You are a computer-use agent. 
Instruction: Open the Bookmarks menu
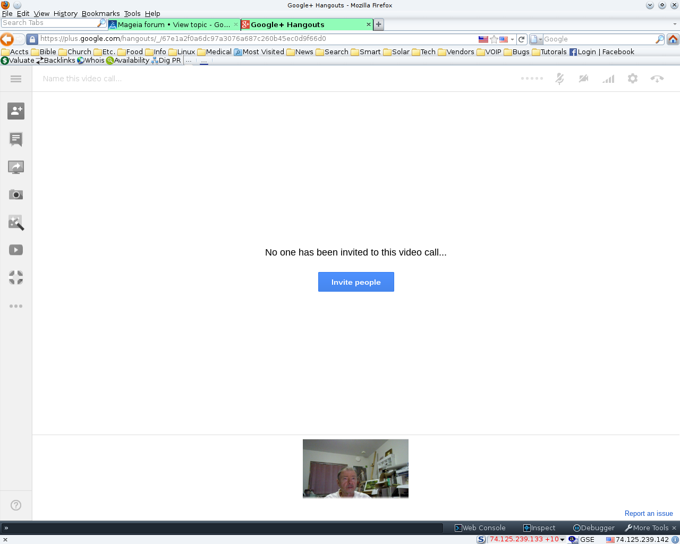[x=100, y=13]
